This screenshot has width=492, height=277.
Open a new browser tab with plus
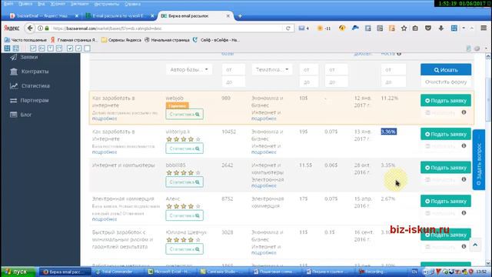pos(240,15)
